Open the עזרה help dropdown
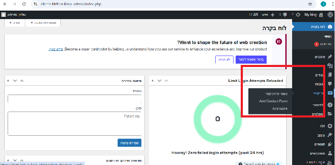 click(14, 22)
